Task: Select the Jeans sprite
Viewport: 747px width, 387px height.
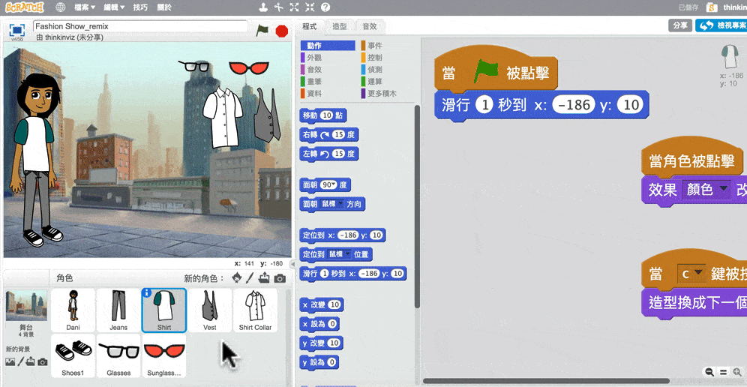Action: (118, 310)
